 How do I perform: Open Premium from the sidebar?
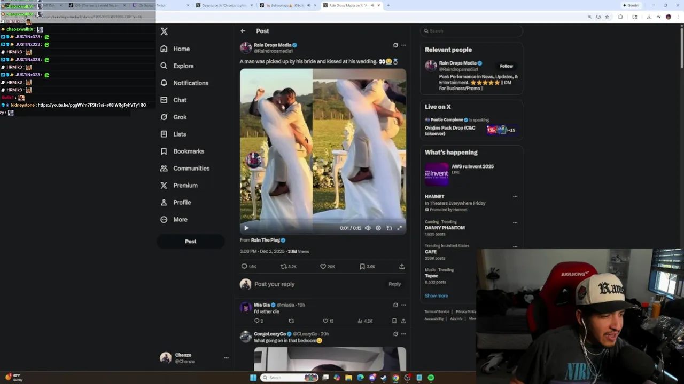[x=179, y=185]
